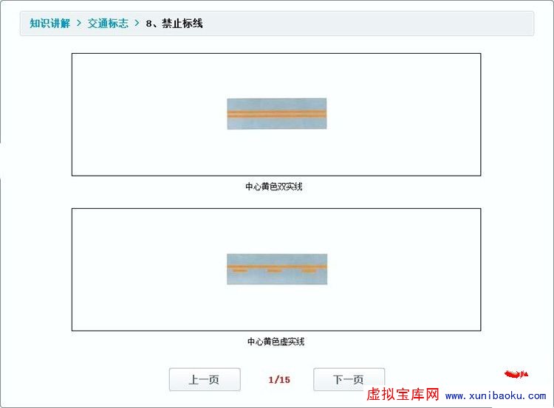The width and height of the screenshot is (554, 408).
Task: Click the double yellow solid line road image
Action: pyautogui.click(x=276, y=114)
